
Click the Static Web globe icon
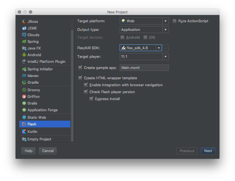24,117
